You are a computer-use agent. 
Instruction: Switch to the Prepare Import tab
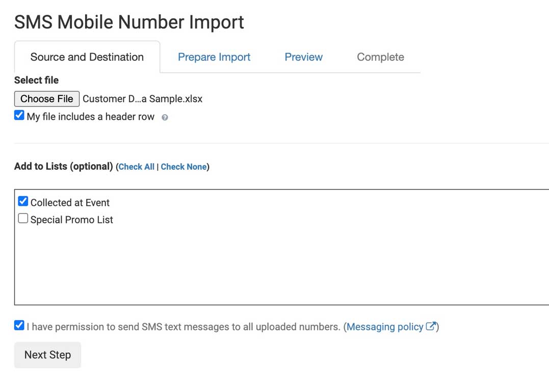pyautogui.click(x=214, y=57)
